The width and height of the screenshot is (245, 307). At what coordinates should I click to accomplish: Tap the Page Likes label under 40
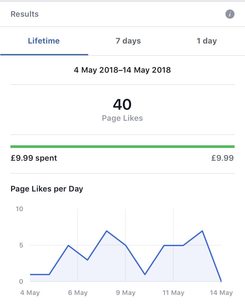tap(122, 118)
